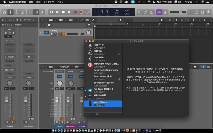213x133 pixels.
Task: Select Soundflower (2ch) device
Action: point(103,78)
